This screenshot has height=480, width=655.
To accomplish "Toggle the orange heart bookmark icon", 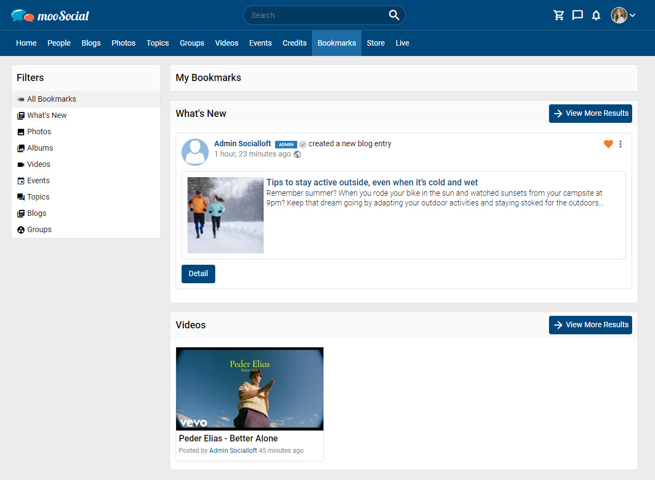I will tap(608, 144).
